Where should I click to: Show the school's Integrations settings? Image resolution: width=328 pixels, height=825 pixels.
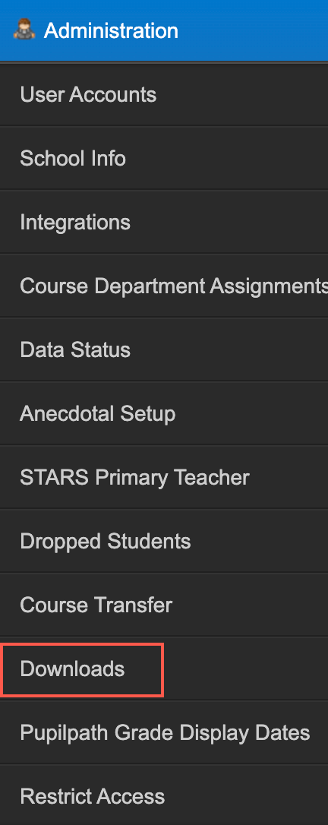click(x=164, y=222)
